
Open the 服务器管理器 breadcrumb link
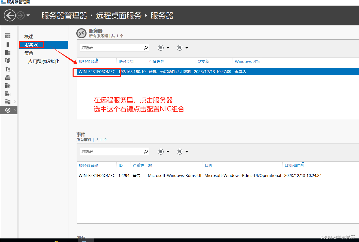tap(64, 16)
